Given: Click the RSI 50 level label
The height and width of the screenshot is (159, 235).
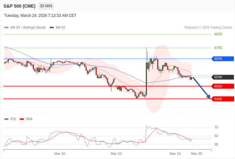Looking at the screenshot, I should point(216,136).
